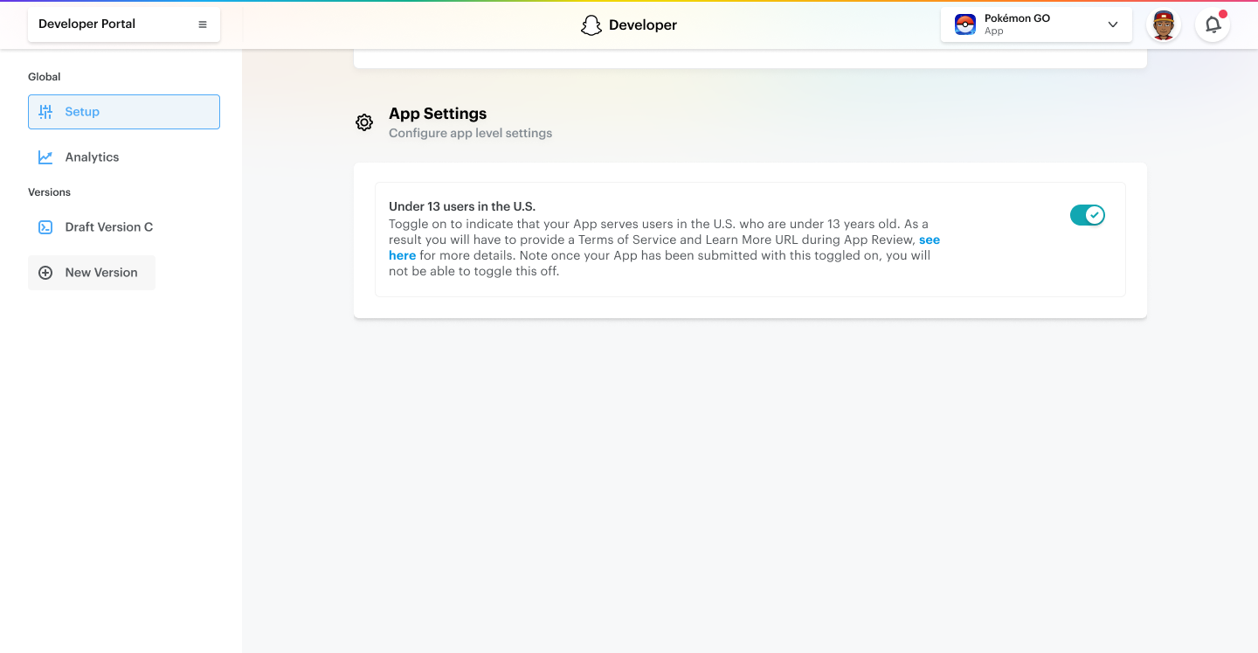Click the Snapchat ghost logo
This screenshot has height=653, width=1258.
[x=591, y=25]
